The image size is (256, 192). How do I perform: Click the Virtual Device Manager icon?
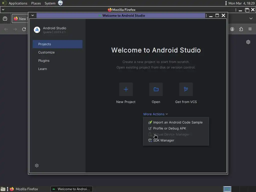tap(150, 134)
